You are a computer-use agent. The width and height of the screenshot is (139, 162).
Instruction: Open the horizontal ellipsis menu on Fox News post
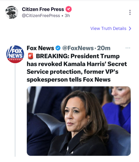pyautogui.click(x=128, y=48)
